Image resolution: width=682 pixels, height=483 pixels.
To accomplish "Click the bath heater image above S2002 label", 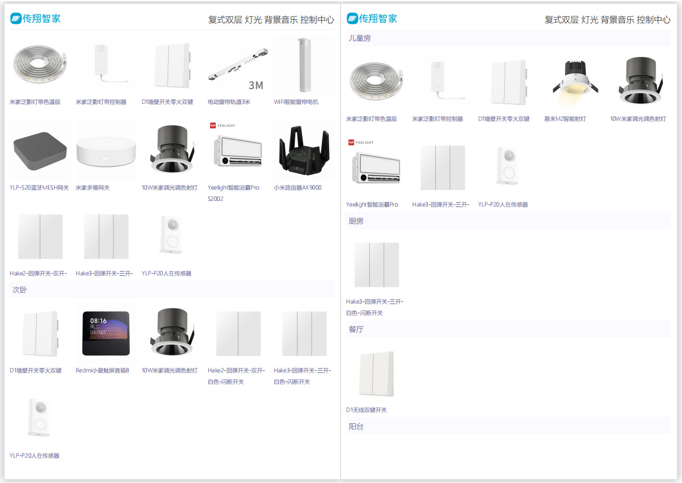I will (x=238, y=151).
